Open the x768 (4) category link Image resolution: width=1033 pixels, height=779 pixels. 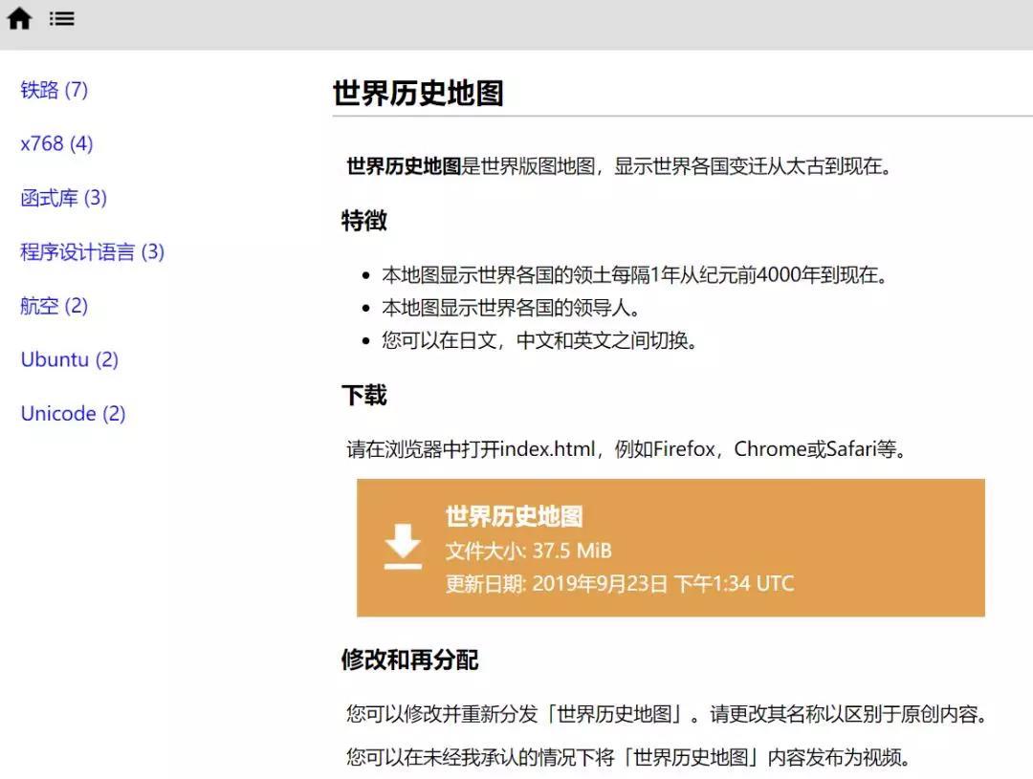[56, 144]
